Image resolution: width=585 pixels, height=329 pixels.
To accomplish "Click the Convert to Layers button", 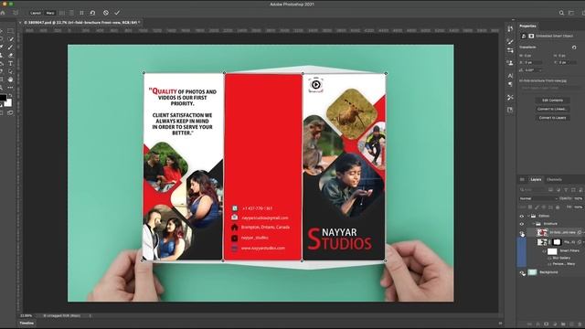I will pos(552,118).
